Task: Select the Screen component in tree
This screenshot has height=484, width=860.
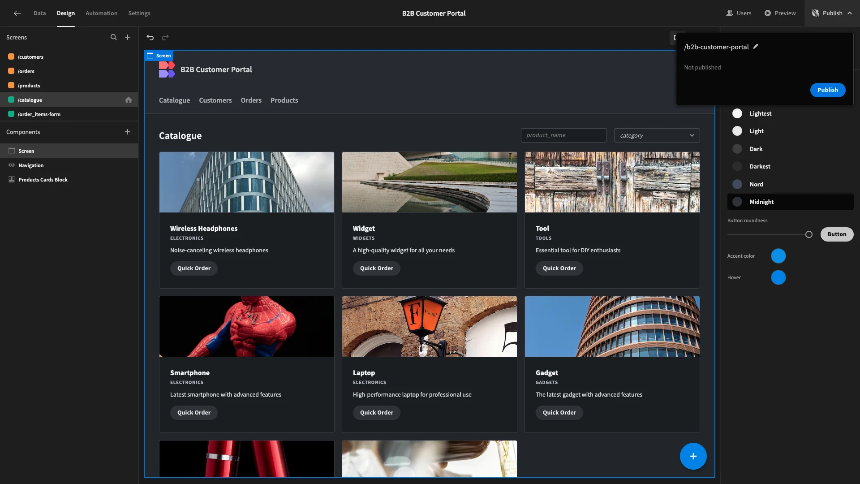Action: click(69, 151)
